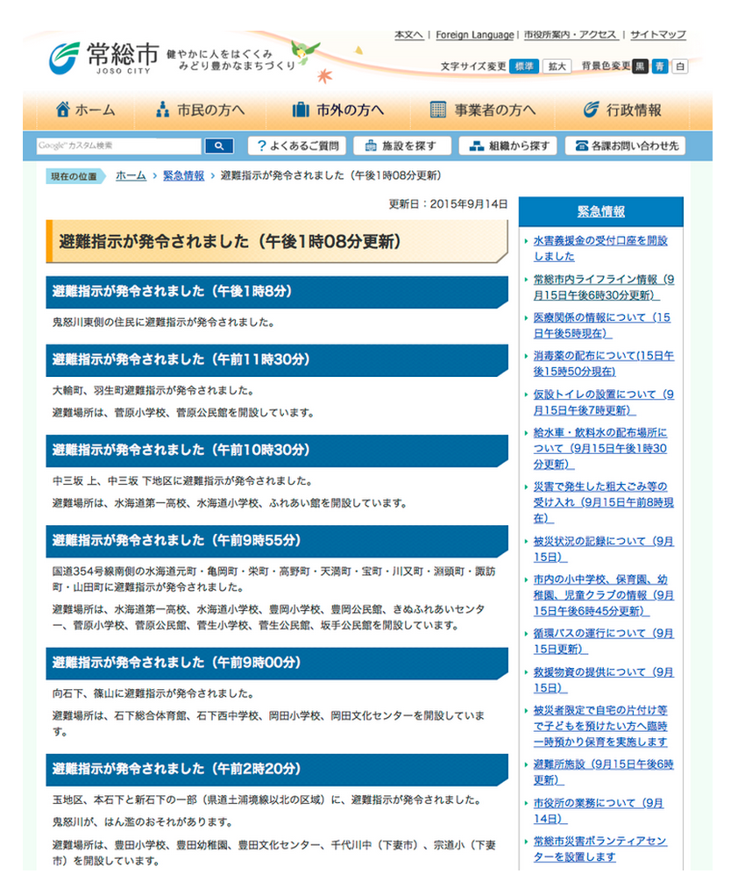Open the 市民の方へ navigation tab
The width and height of the screenshot is (731, 888).
(x=201, y=110)
